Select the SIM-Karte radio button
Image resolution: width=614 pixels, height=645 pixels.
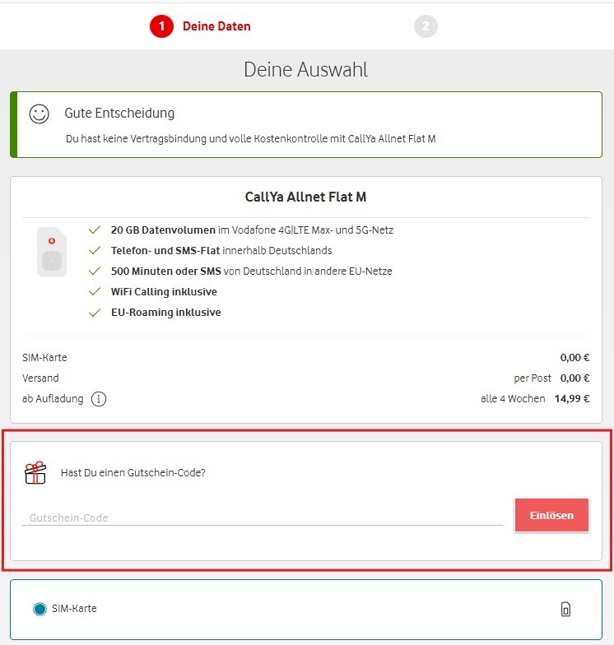click(40, 609)
